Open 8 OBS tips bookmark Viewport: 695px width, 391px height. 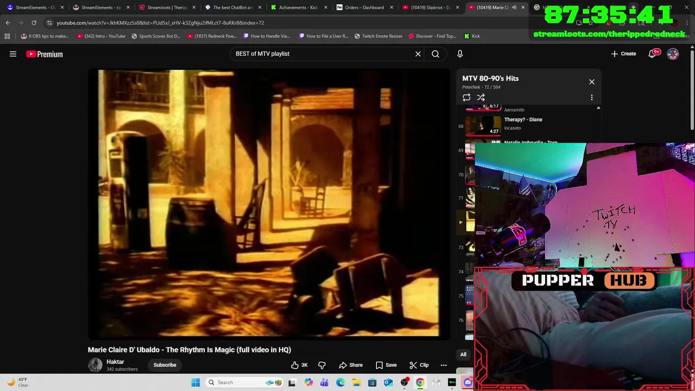tap(45, 36)
